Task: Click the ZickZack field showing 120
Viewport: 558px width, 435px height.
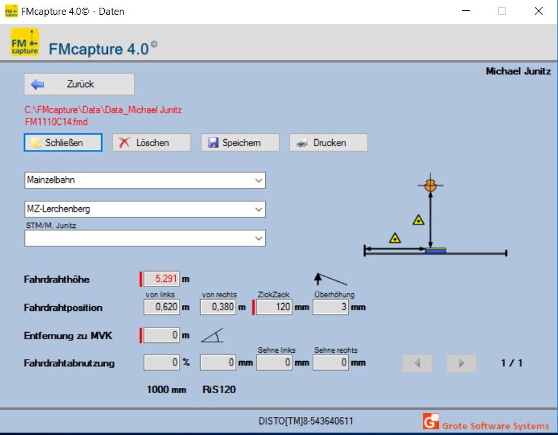Action: point(274,307)
